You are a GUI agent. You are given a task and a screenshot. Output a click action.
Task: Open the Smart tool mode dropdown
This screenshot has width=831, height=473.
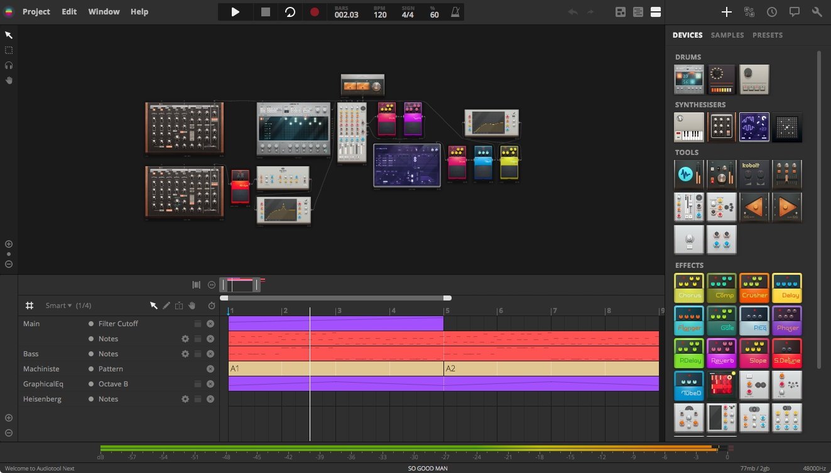(57, 306)
